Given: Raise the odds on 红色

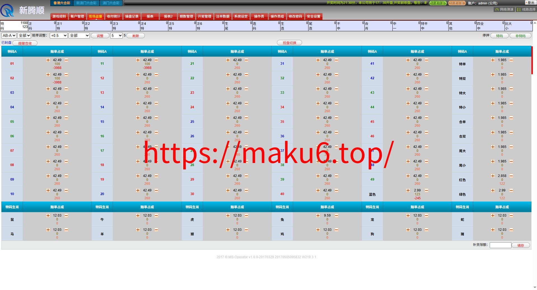Looking at the screenshot, I should (493, 176).
